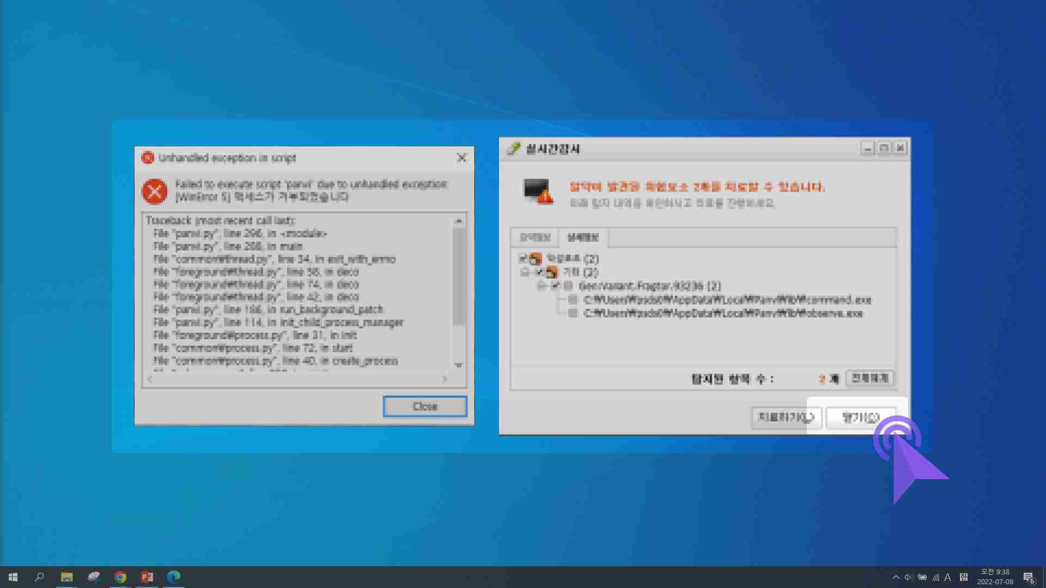The height and width of the screenshot is (588, 1046).
Task: Collapse the Gen:Variant.Fragtor.93236 tree node
Action: tap(541, 286)
